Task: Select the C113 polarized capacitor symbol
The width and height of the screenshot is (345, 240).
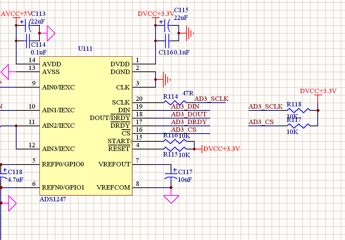Action: (28, 25)
